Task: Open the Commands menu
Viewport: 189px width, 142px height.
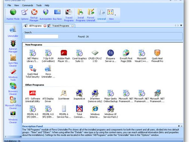Action: 27,5
